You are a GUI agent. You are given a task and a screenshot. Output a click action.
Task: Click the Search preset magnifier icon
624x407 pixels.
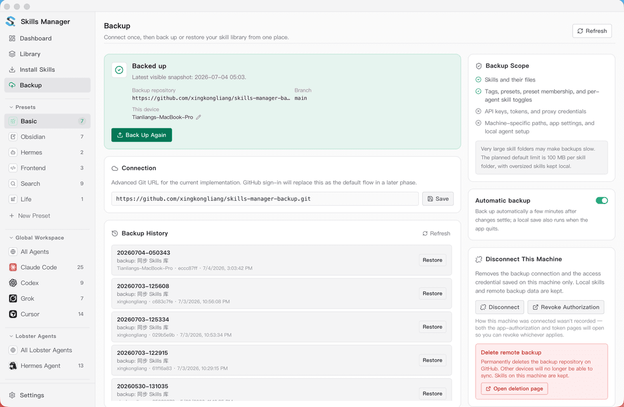(x=13, y=184)
